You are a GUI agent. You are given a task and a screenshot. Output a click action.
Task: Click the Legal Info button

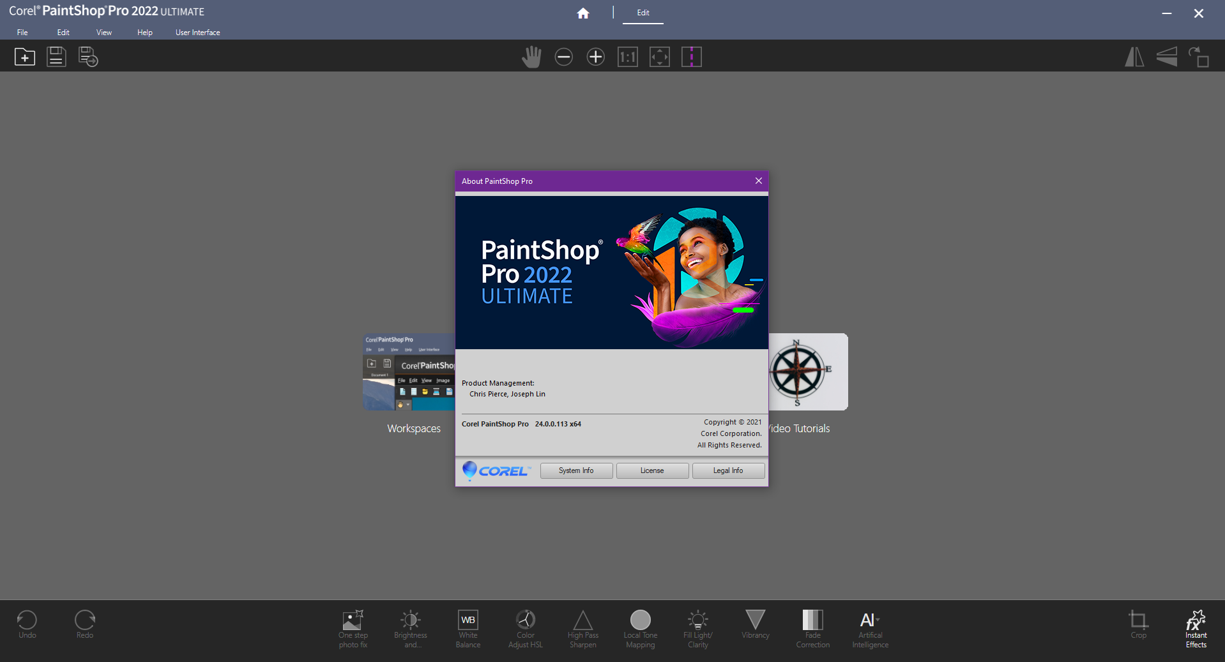(x=728, y=470)
